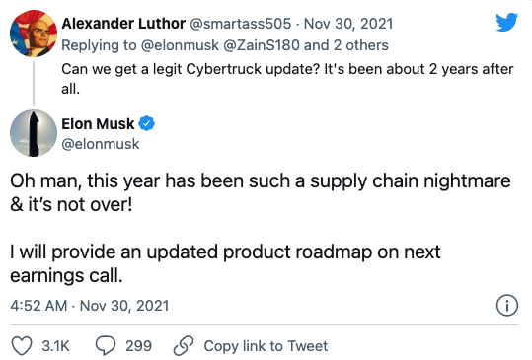Open Elon Musk's rocket avatar

[x=34, y=133]
